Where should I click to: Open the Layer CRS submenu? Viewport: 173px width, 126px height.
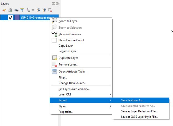click(81, 94)
